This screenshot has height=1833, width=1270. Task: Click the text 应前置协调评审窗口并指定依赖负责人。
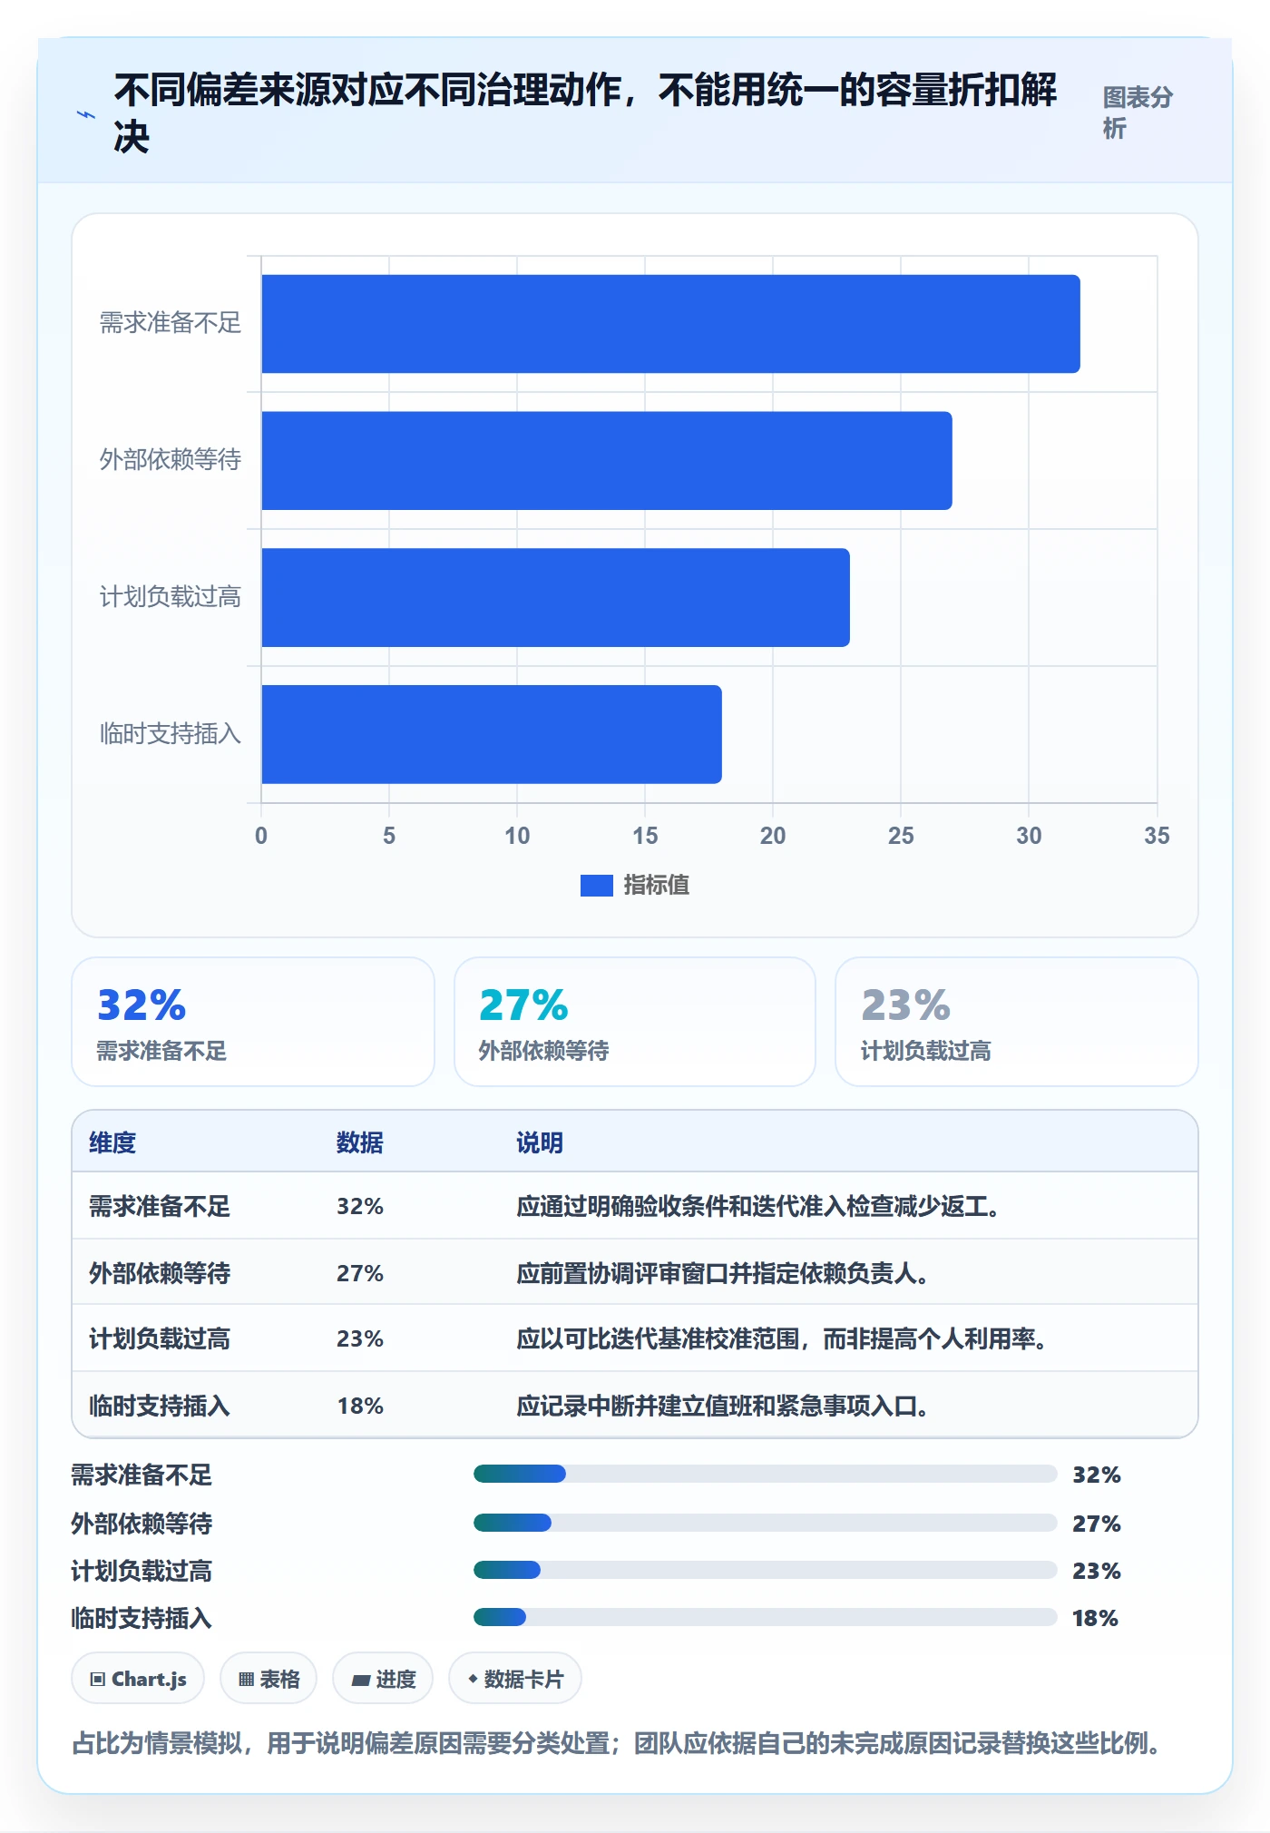point(723,1273)
